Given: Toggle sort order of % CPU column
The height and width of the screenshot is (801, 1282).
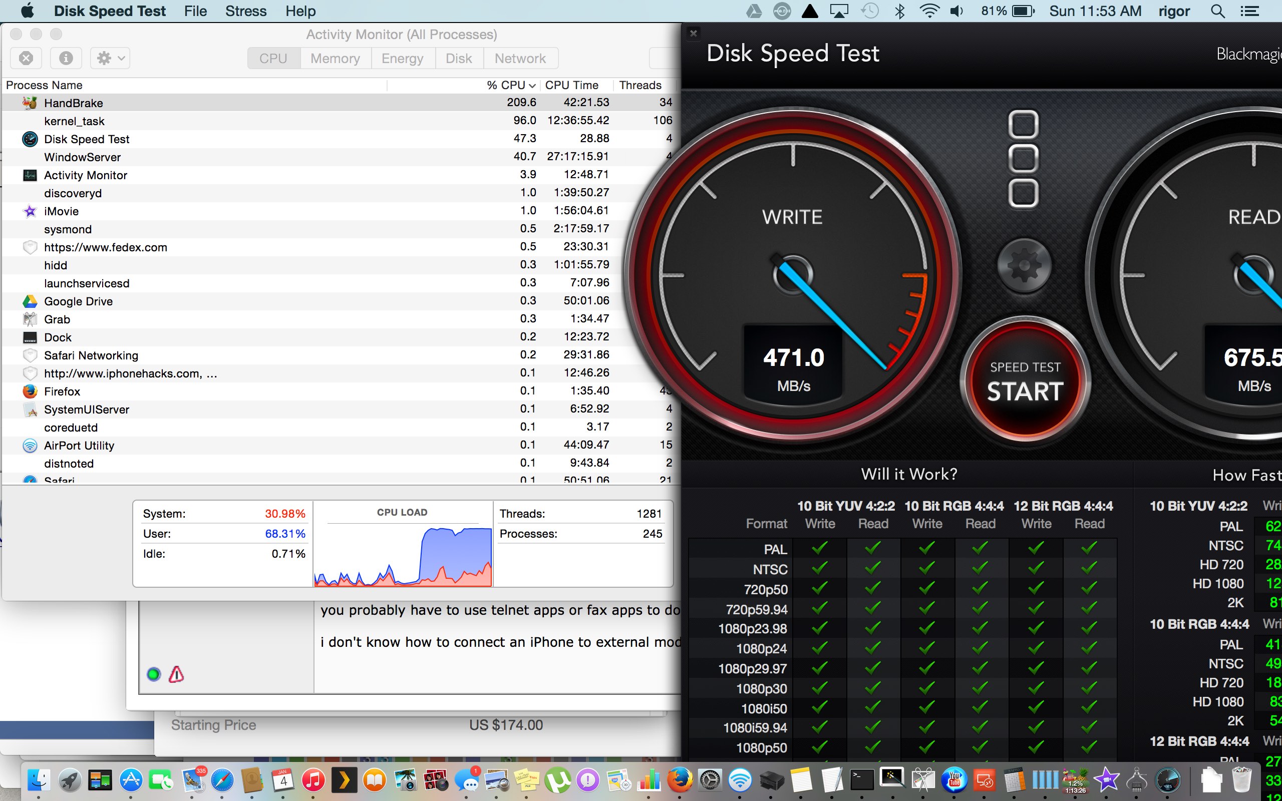Looking at the screenshot, I should (511, 85).
